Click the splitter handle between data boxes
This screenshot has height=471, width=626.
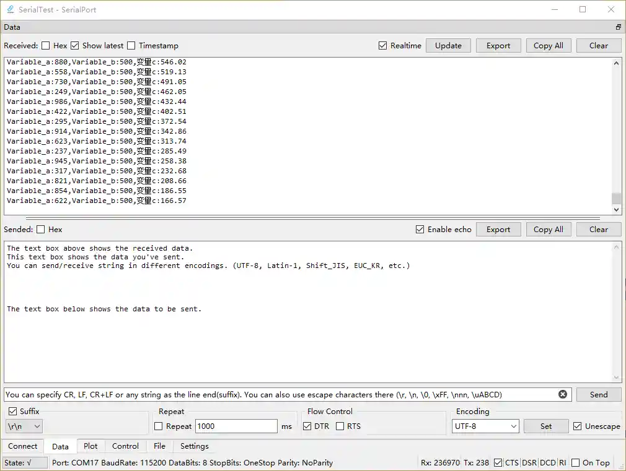(x=313, y=218)
